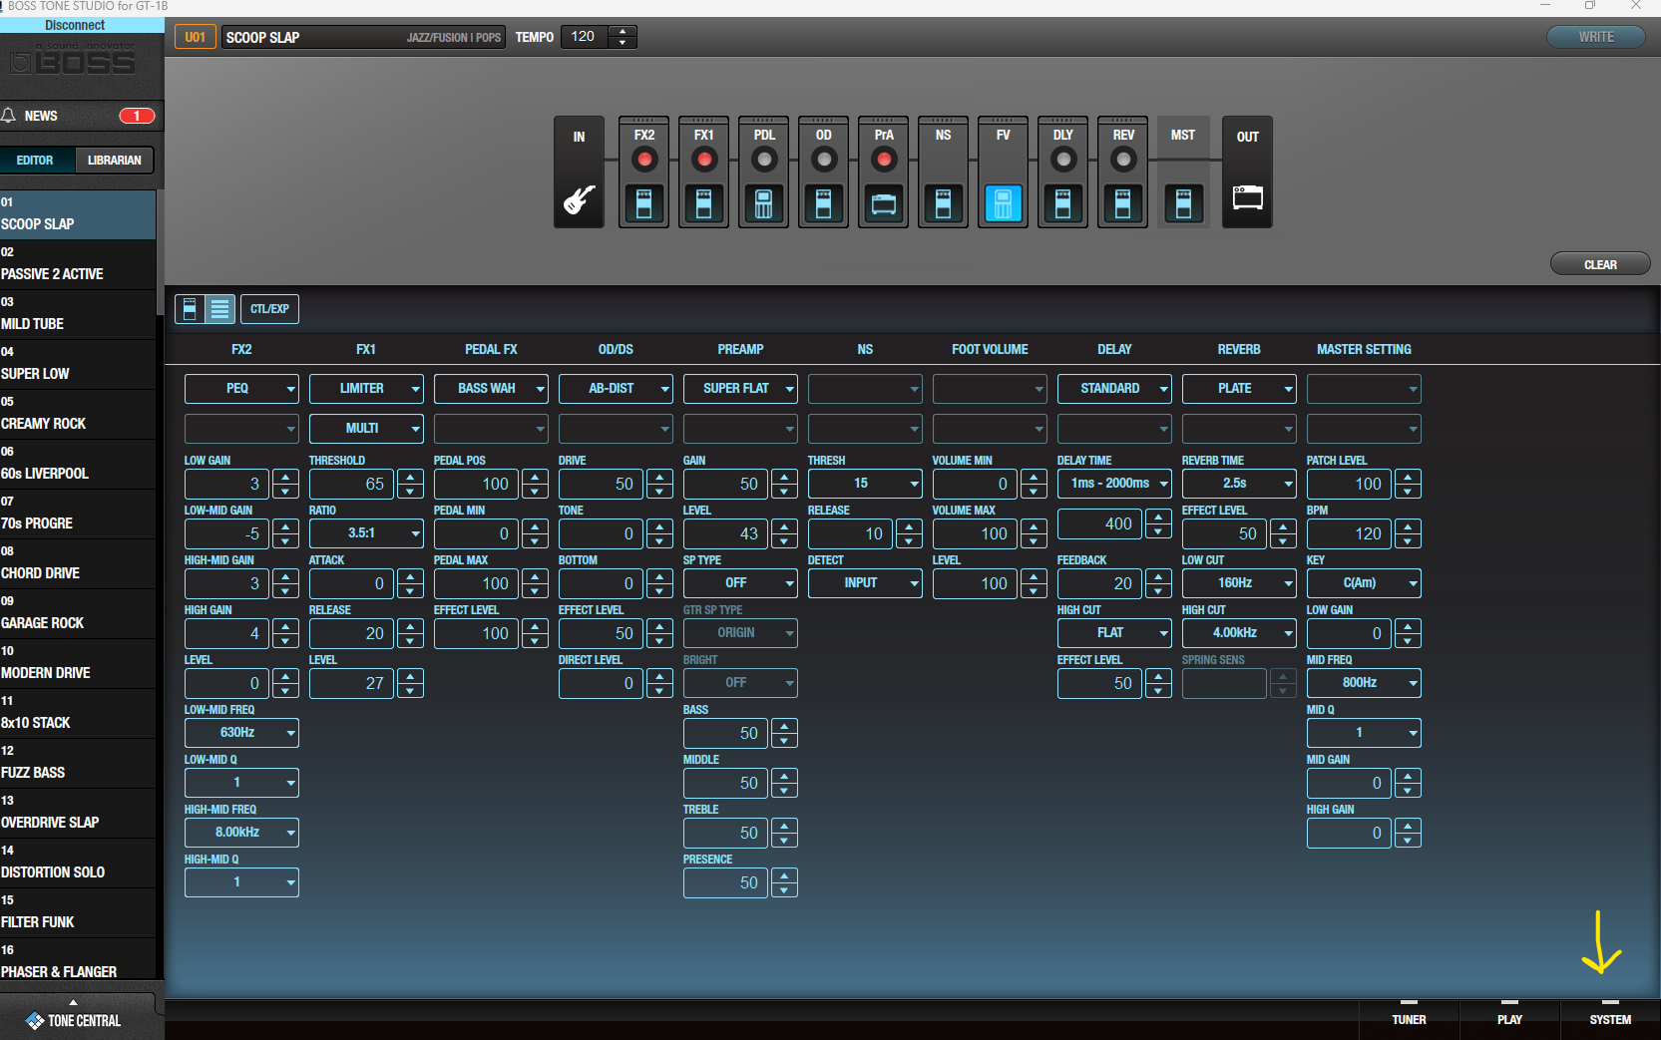Toggle the FX1 effect on/off switch
1661x1040 pixels.
pyautogui.click(x=704, y=160)
